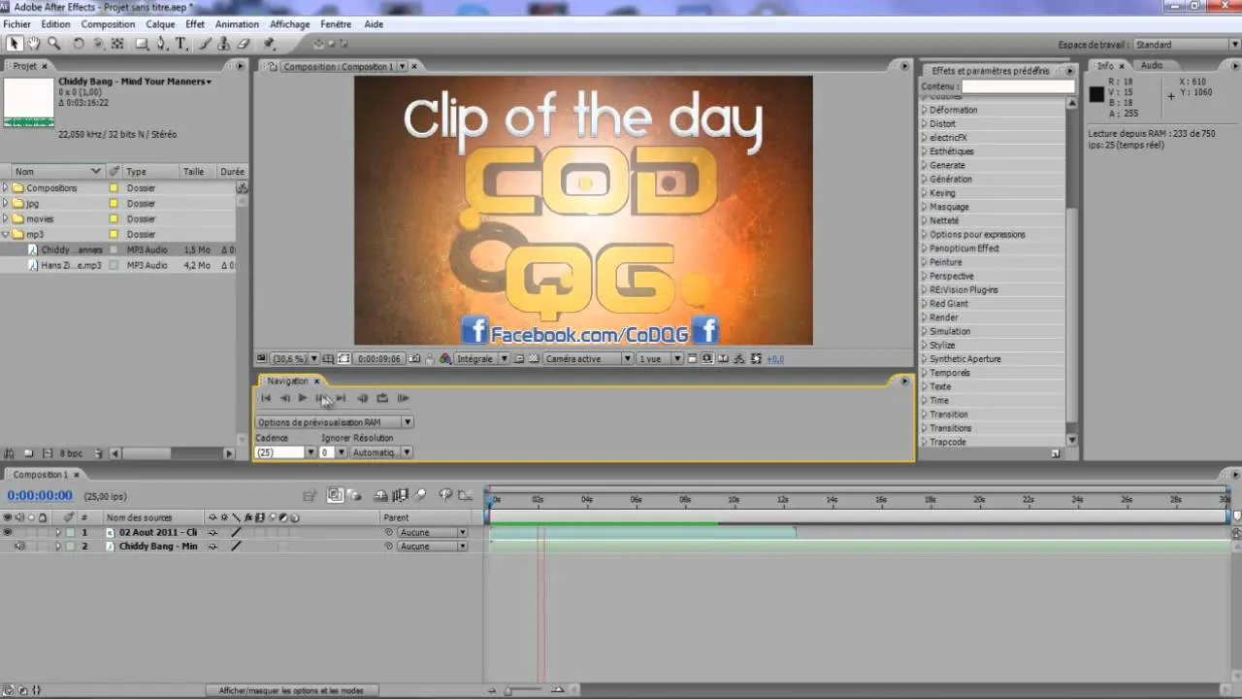Select the Clone Stamp tool
The height and width of the screenshot is (699, 1242).
224,44
